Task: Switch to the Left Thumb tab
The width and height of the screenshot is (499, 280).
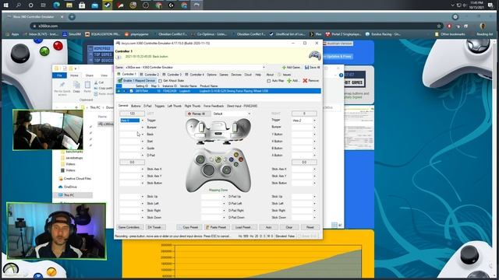Action: (x=175, y=106)
